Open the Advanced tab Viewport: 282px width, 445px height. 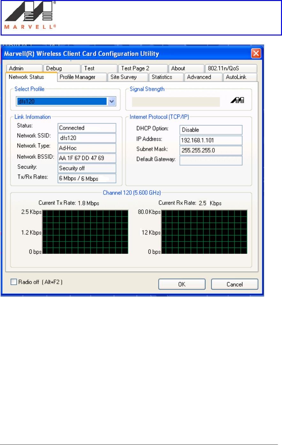pos(203,77)
